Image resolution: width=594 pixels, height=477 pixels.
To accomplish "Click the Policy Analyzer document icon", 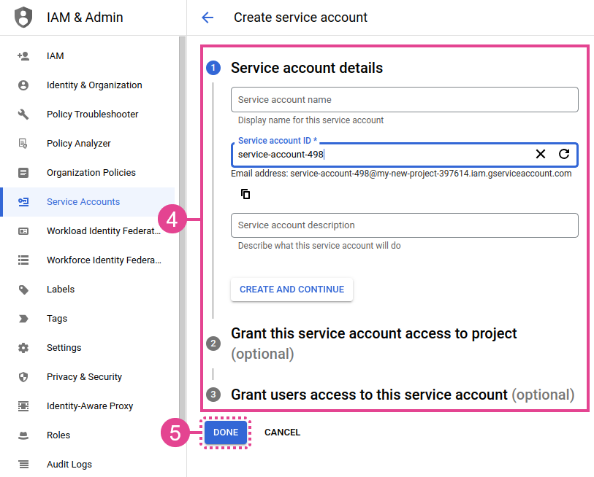I will [x=23, y=144].
